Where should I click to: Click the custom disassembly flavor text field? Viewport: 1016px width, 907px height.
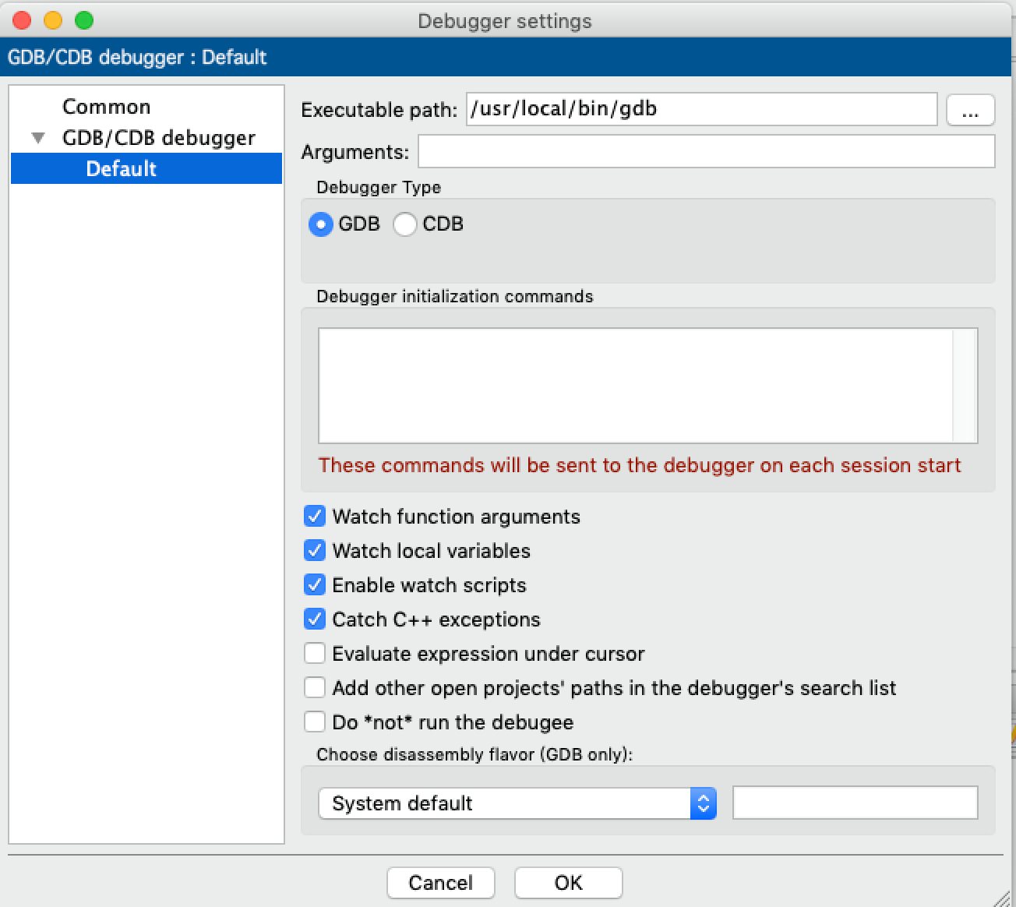[855, 803]
